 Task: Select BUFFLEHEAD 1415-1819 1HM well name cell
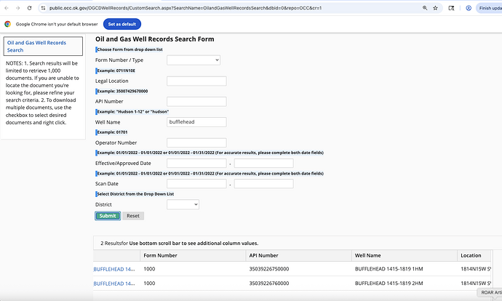pyautogui.click(x=389, y=269)
